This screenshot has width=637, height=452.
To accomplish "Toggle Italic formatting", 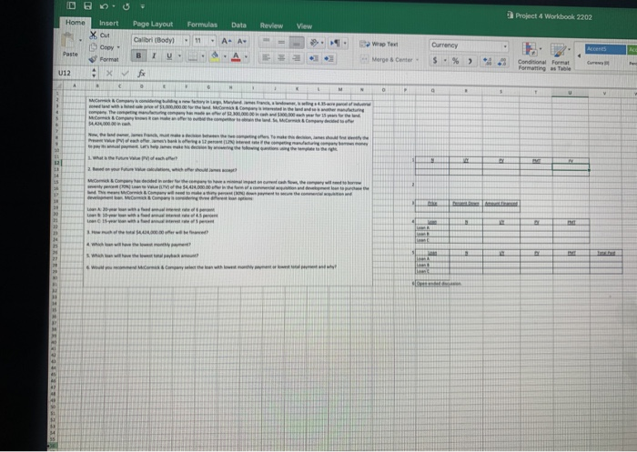I will [154, 55].
